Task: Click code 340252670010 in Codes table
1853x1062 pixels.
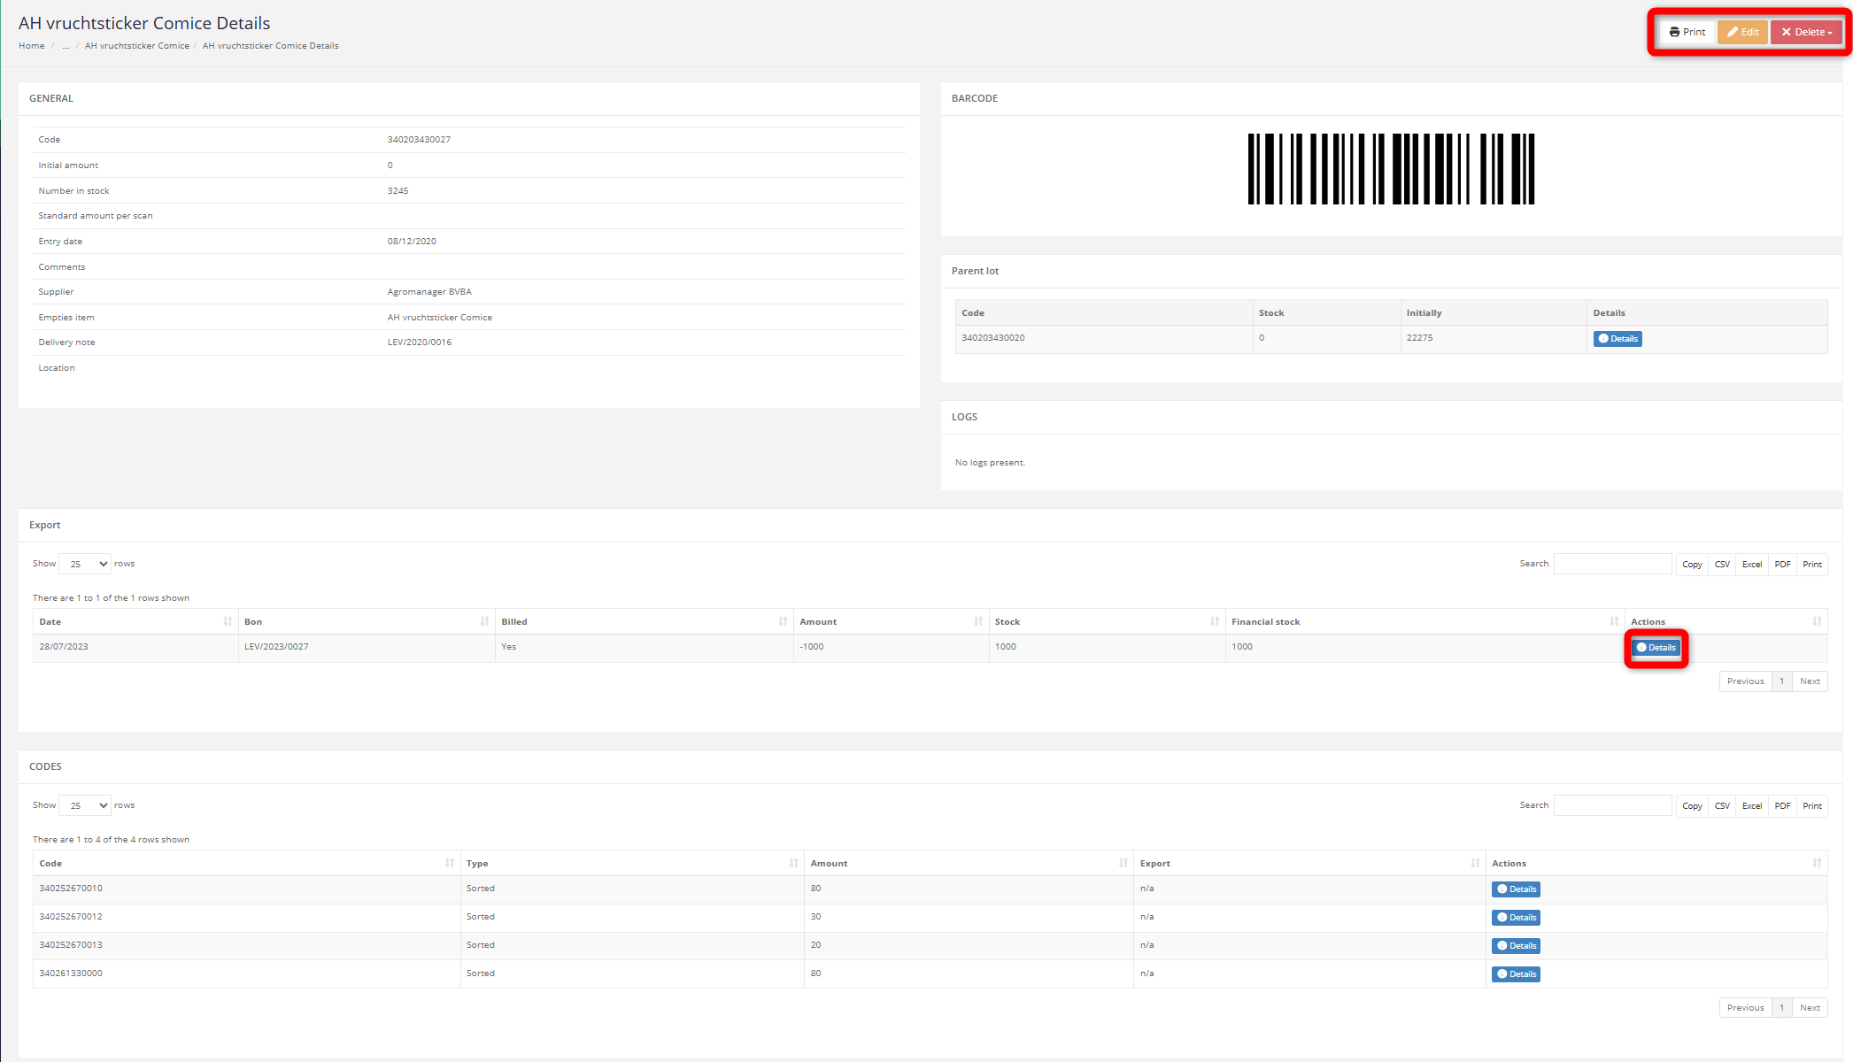Action: click(x=71, y=889)
